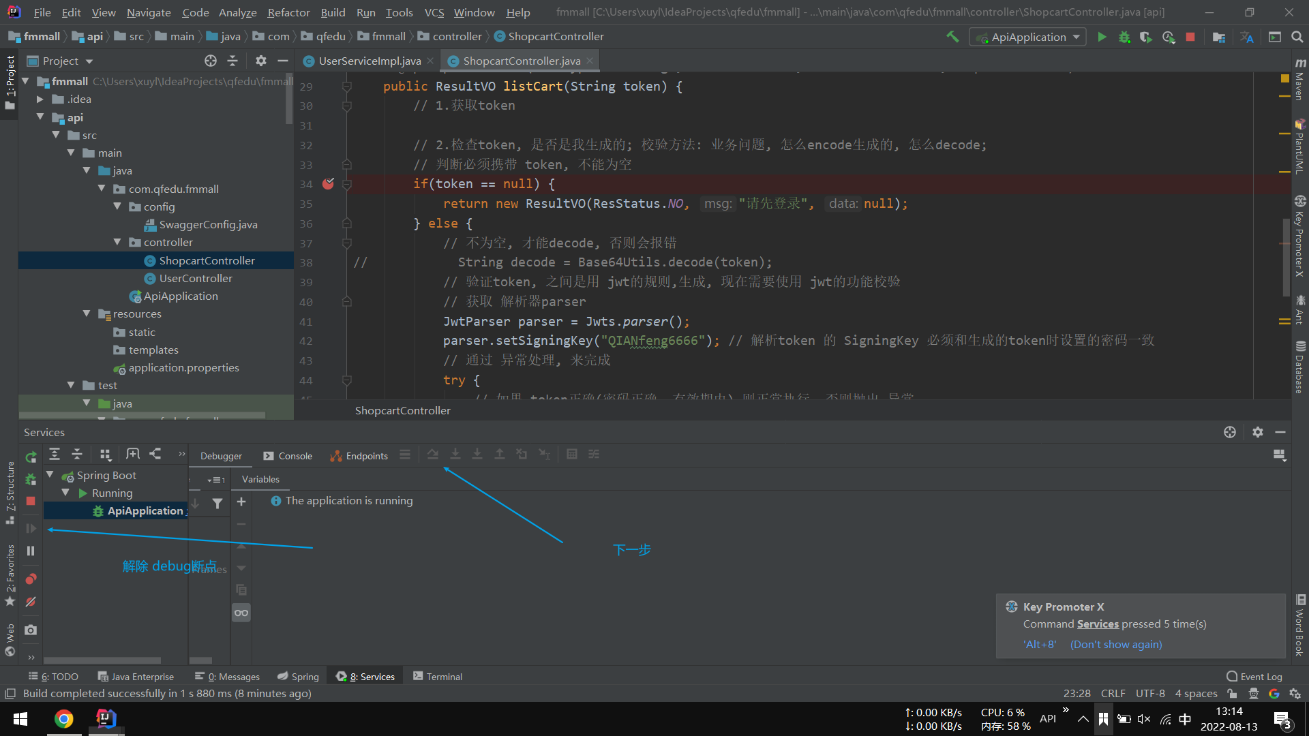Run ApiApplication with green play icon
Image resolution: width=1309 pixels, height=736 pixels.
point(1102,37)
